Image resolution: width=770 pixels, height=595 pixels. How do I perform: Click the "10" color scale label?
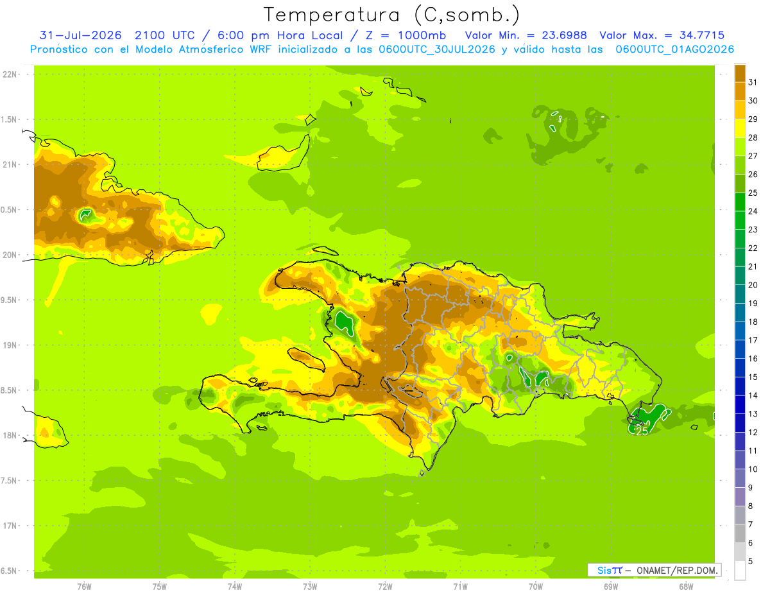point(753,469)
